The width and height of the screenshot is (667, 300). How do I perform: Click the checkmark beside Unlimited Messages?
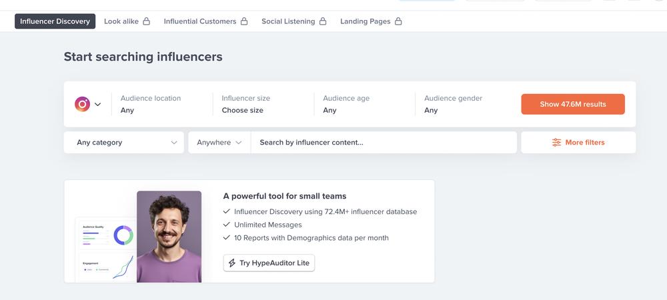(226, 225)
